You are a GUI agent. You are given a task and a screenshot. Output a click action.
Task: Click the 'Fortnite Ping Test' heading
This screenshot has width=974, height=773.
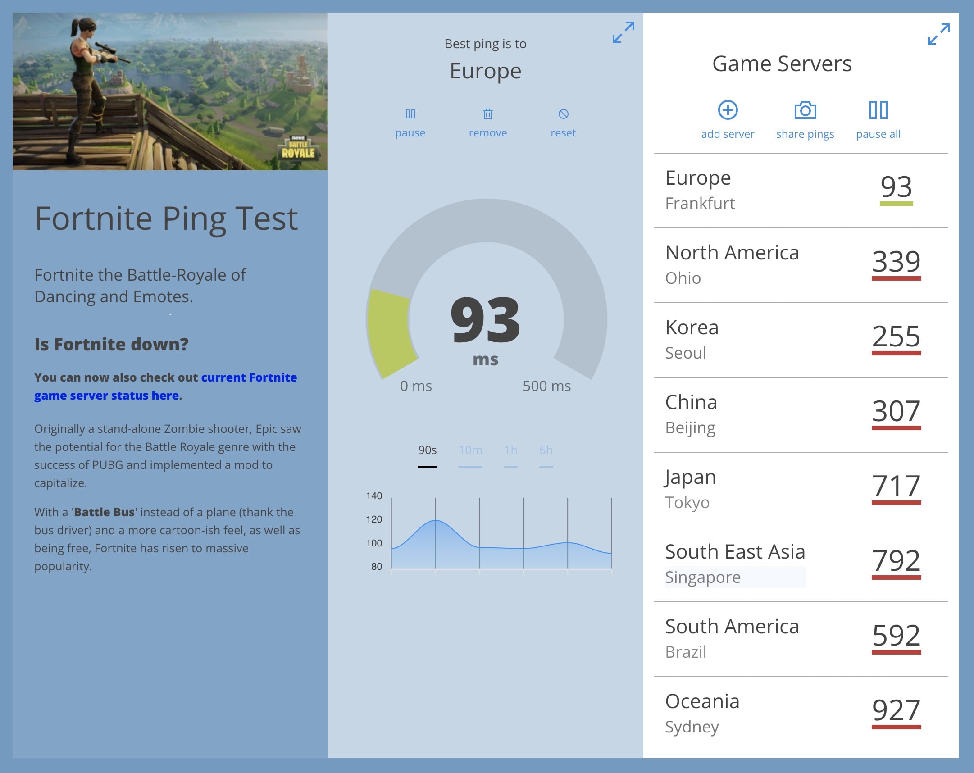click(x=166, y=218)
